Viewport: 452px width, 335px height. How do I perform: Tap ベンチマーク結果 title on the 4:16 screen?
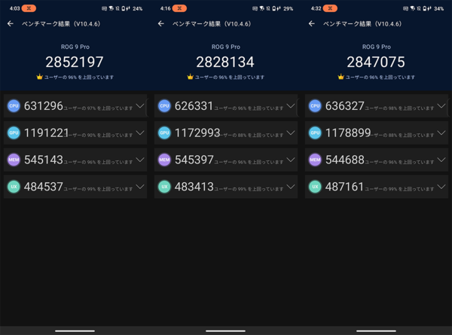212,24
